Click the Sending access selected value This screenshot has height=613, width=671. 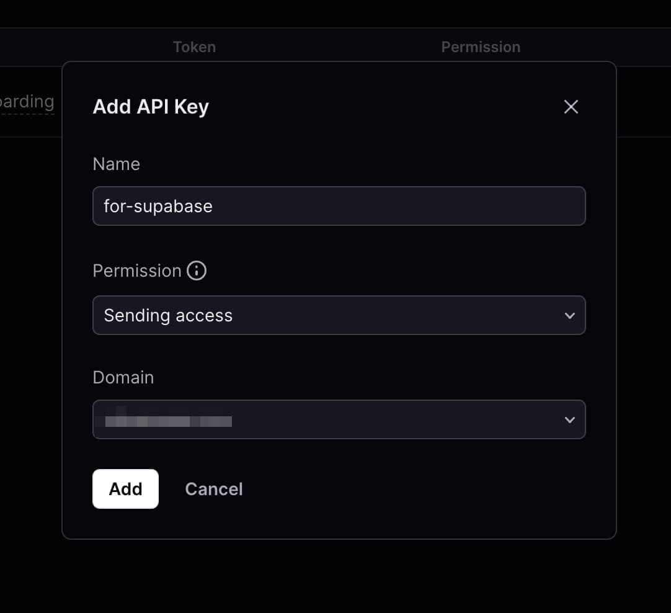pyautogui.click(x=168, y=315)
